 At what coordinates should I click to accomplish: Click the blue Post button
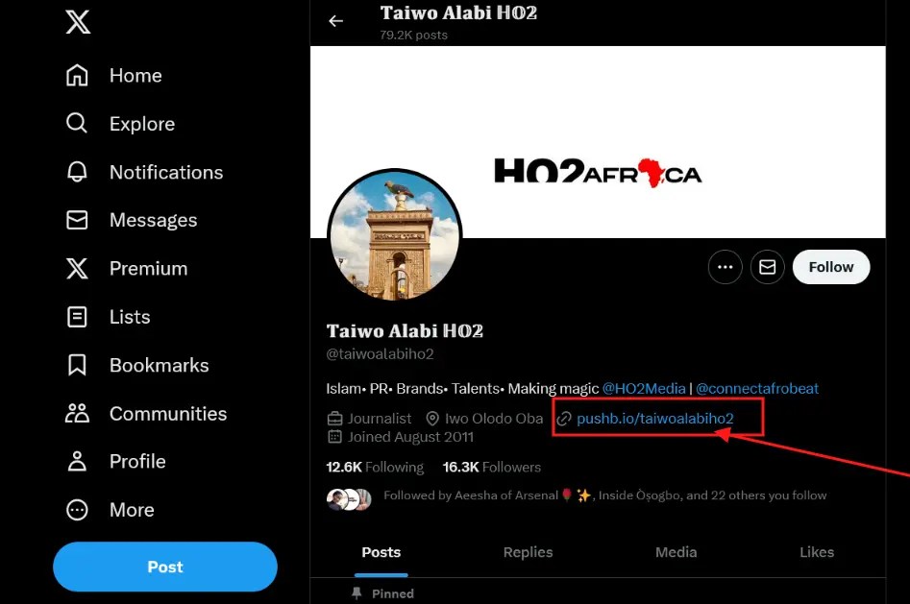click(165, 567)
